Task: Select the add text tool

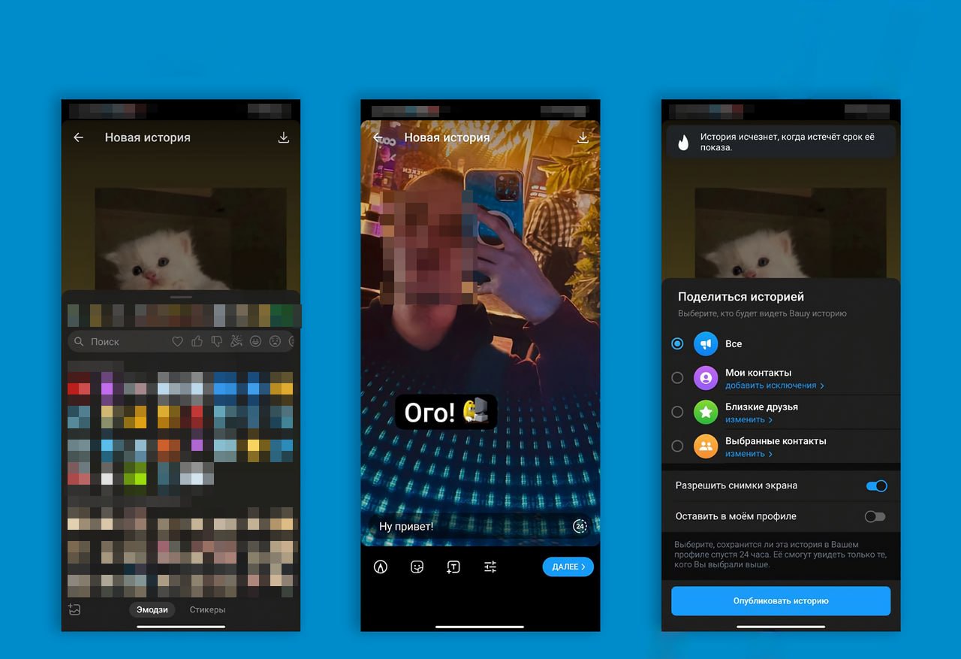Action: coord(453,567)
